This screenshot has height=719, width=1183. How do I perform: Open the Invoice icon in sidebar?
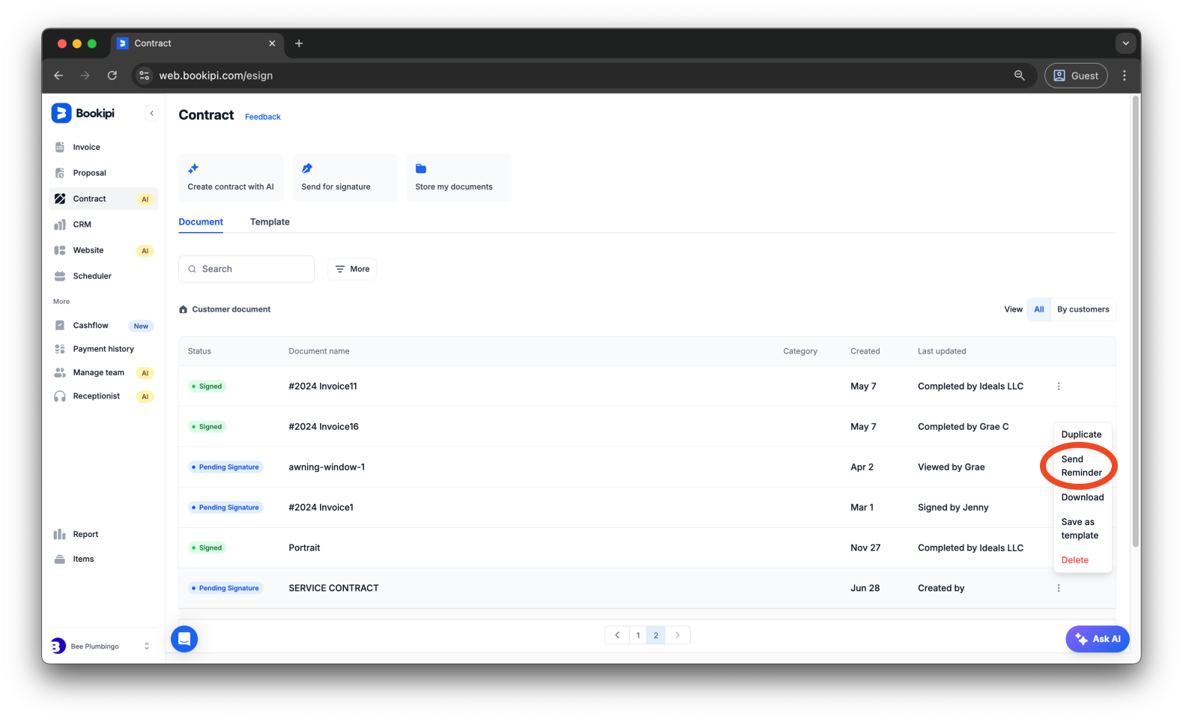(60, 148)
